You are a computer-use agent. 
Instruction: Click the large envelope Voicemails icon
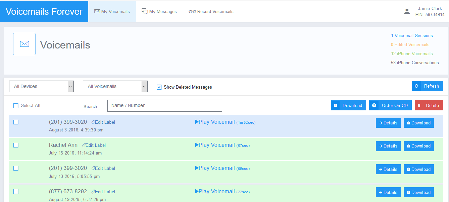24,44
